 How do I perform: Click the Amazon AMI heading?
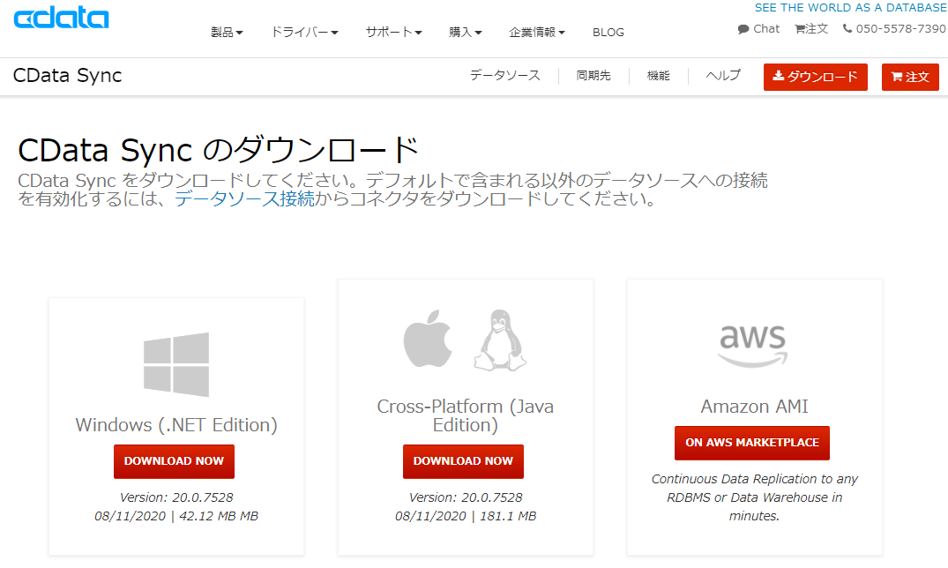pyautogui.click(x=755, y=407)
